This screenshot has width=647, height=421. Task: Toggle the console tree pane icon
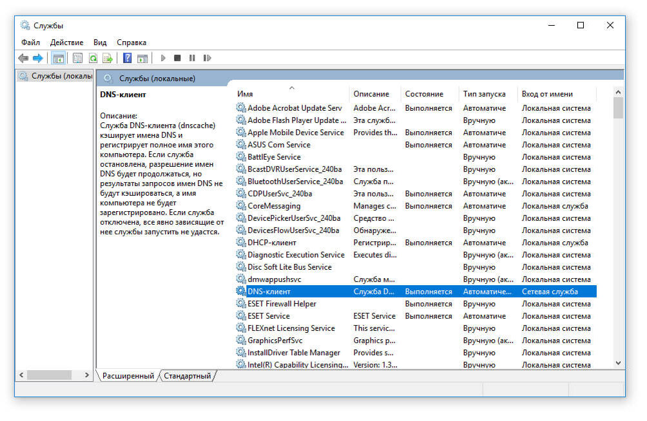58,58
